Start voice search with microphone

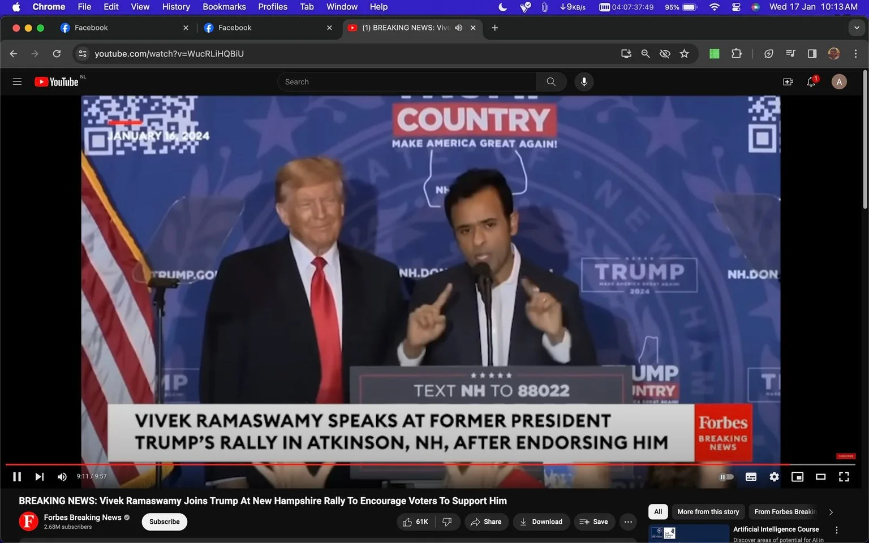(584, 82)
